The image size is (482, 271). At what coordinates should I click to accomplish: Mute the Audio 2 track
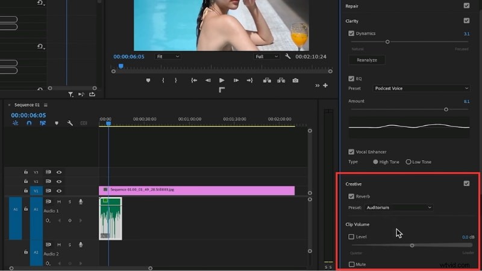tap(59, 245)
